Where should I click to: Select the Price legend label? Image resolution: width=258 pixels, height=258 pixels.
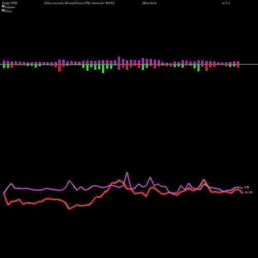point(8,11)
